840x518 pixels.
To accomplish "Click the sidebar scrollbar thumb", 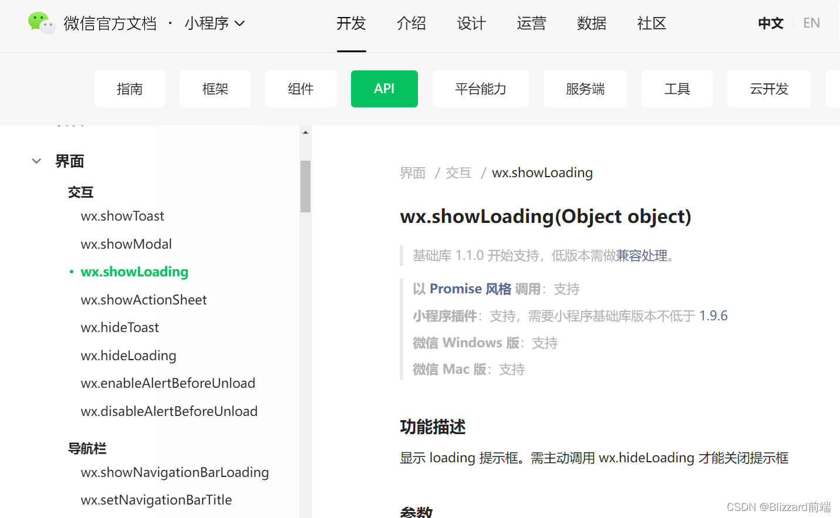I will 305,186.
